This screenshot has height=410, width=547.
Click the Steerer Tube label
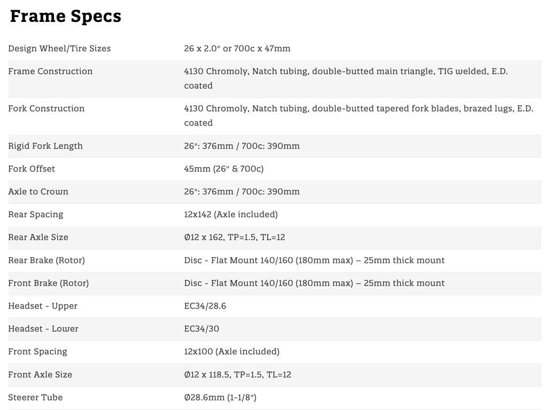(x=35, y=398)
